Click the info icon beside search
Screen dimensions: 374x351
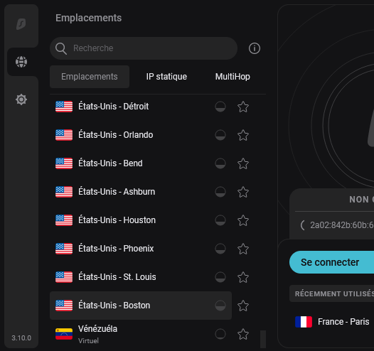(x=255, y=48)
